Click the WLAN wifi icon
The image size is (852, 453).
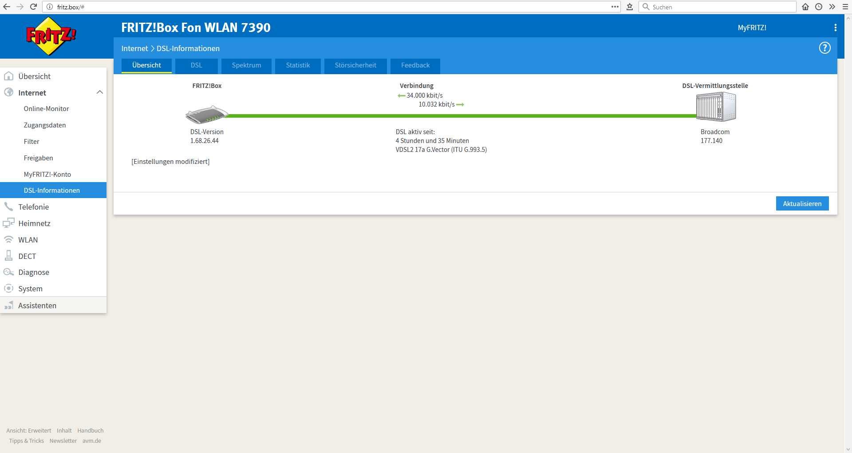tap(8, 239)
